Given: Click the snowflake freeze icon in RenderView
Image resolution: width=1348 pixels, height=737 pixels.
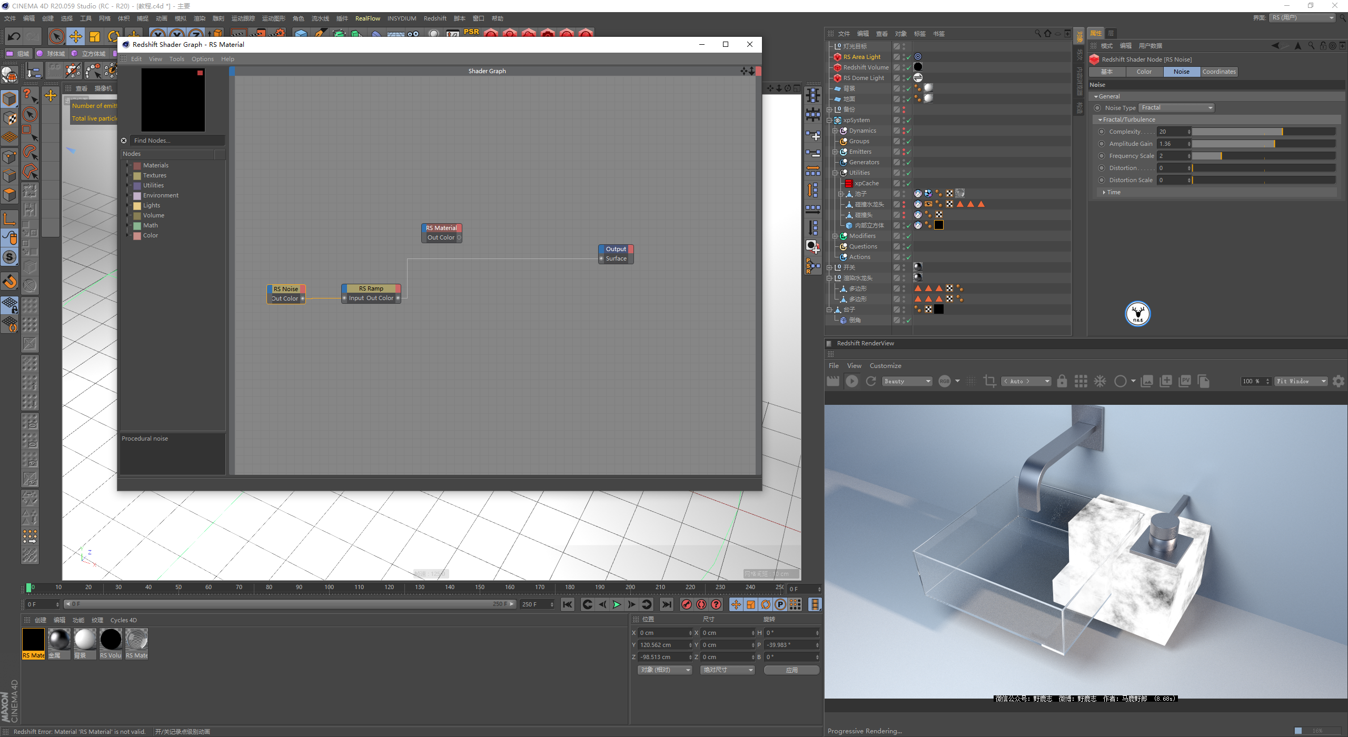Looking at the screenshot, I should [x=1100, y=381].
